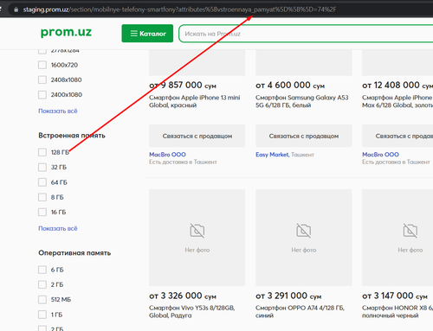Expand storage options with Показать всё above Оперативная память
This screenshot has width=433, height=331.
[x=58, y=228]
